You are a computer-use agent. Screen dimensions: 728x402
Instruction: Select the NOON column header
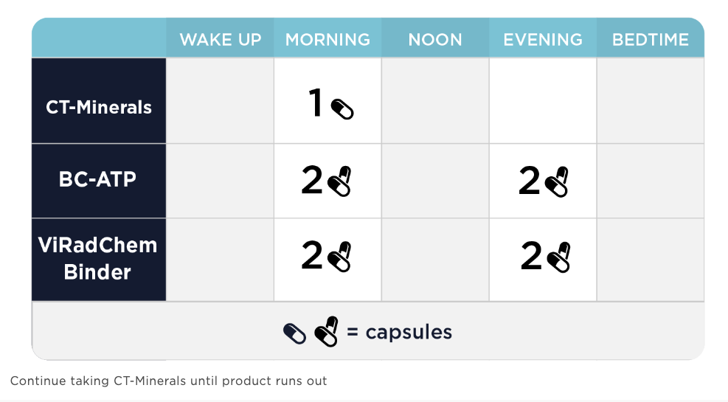(x=435, y=39)
